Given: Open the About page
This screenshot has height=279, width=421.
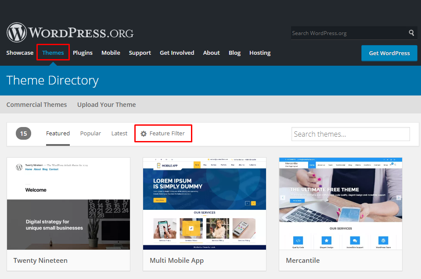Looking at the screenshot, I should coord(211,53).
